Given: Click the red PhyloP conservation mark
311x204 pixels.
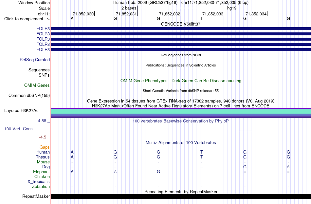Looking at the screenshot, I should click(72, 131).
